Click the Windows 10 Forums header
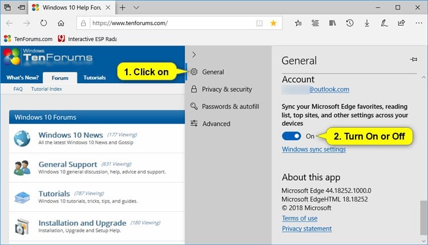 pyautogui.click(x=97, y=117)
